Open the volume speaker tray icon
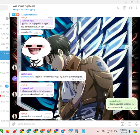Image resolution: width=140 pixels, height=135 pixels. (x=112, y=131)
